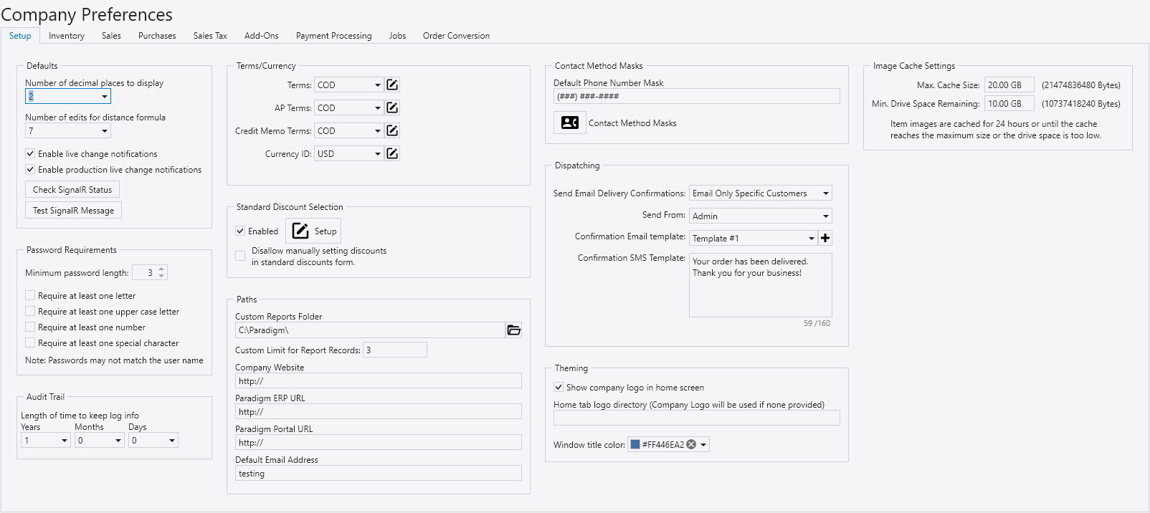Disable live change notifications checkbox
The width and height of the screenshot is (1150, 513).
[x=30, y=154]
